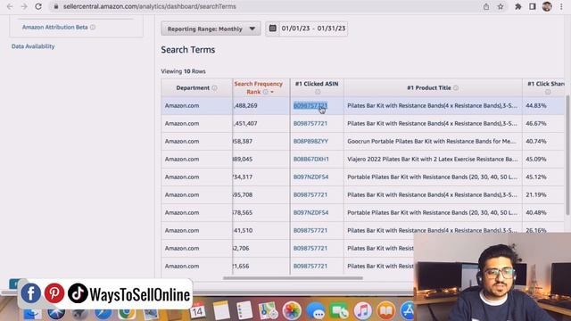This screenshot has width=571, height=321.
Task: Launch Photos from the Dock
Action: (292, 310)
